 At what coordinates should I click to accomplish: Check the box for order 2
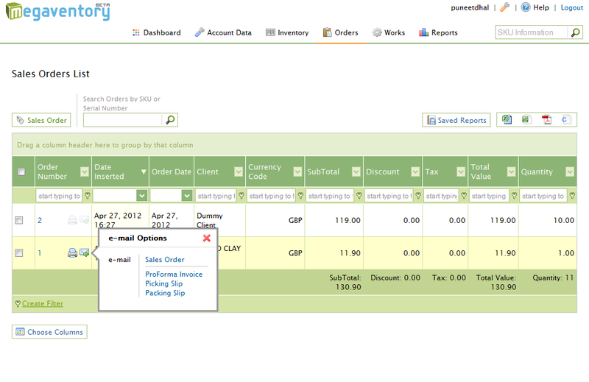pos(19,220)
